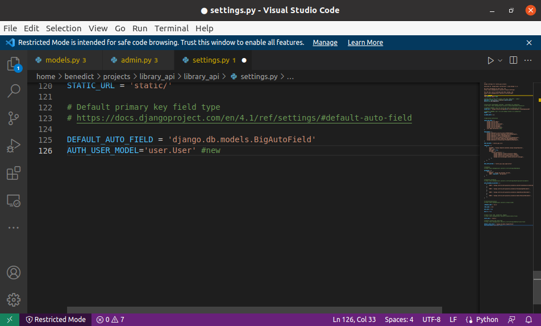Open the Manage gear icon
The width and height of the screenshot is (541, 326).
[x=14, y=300]
